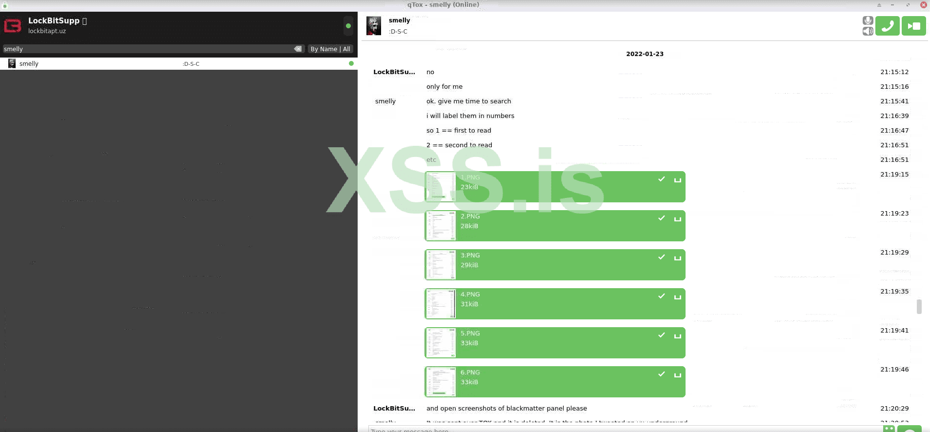Open folder containing 1.PNG
This screenshot has width=930, height=432.
[x=678, y=180]
